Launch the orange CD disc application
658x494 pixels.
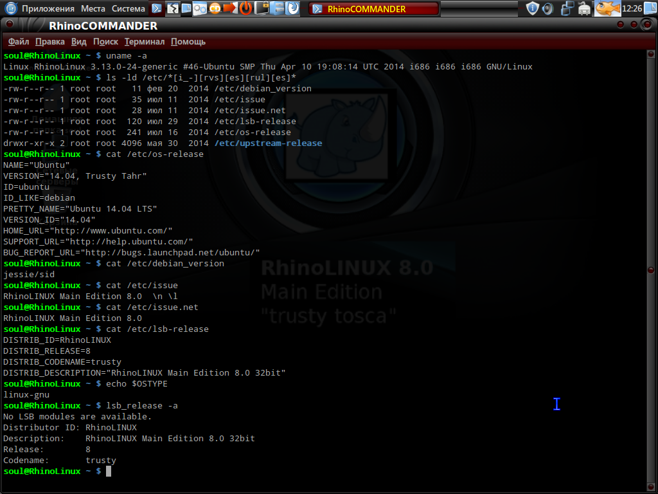[x=215, y=8]
